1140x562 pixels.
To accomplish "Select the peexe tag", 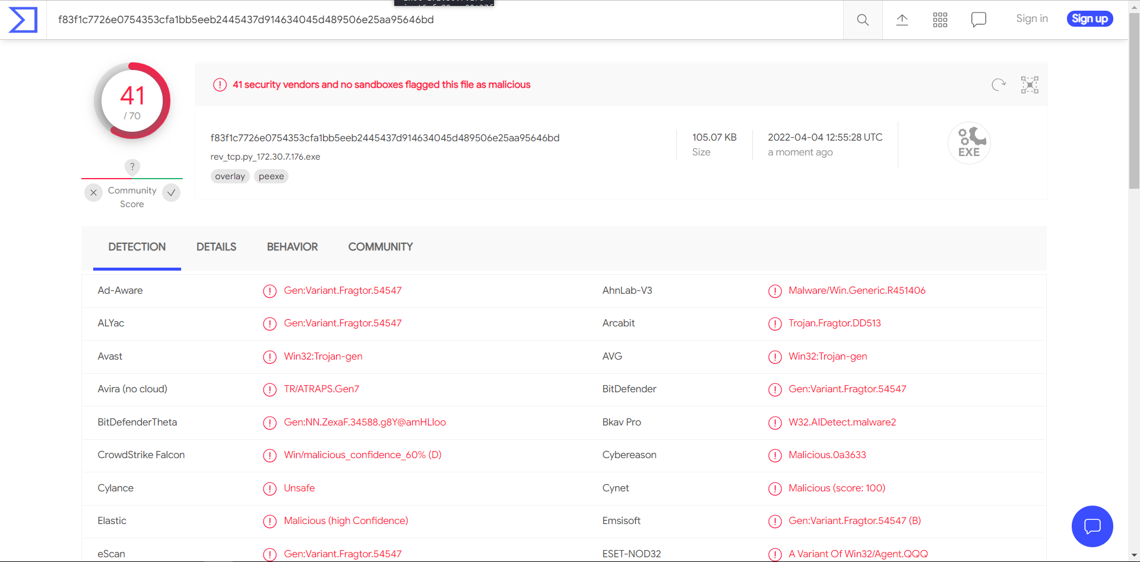I will point(271,176).
